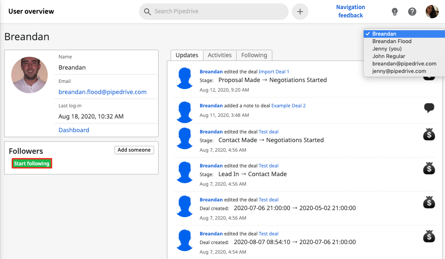Click the user avatar beside the Example Deal 2 note
This screenshot has height=259, width=445.
[x=185, y=112]
